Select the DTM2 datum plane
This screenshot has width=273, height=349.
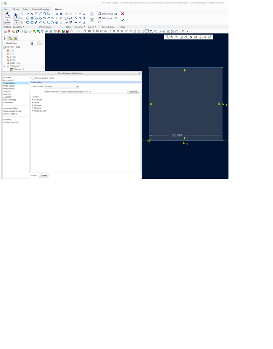11,57
